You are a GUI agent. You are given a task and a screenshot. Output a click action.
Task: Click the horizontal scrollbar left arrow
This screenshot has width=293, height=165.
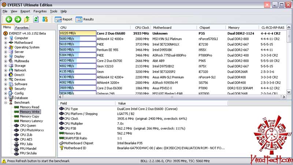[60, 97]
